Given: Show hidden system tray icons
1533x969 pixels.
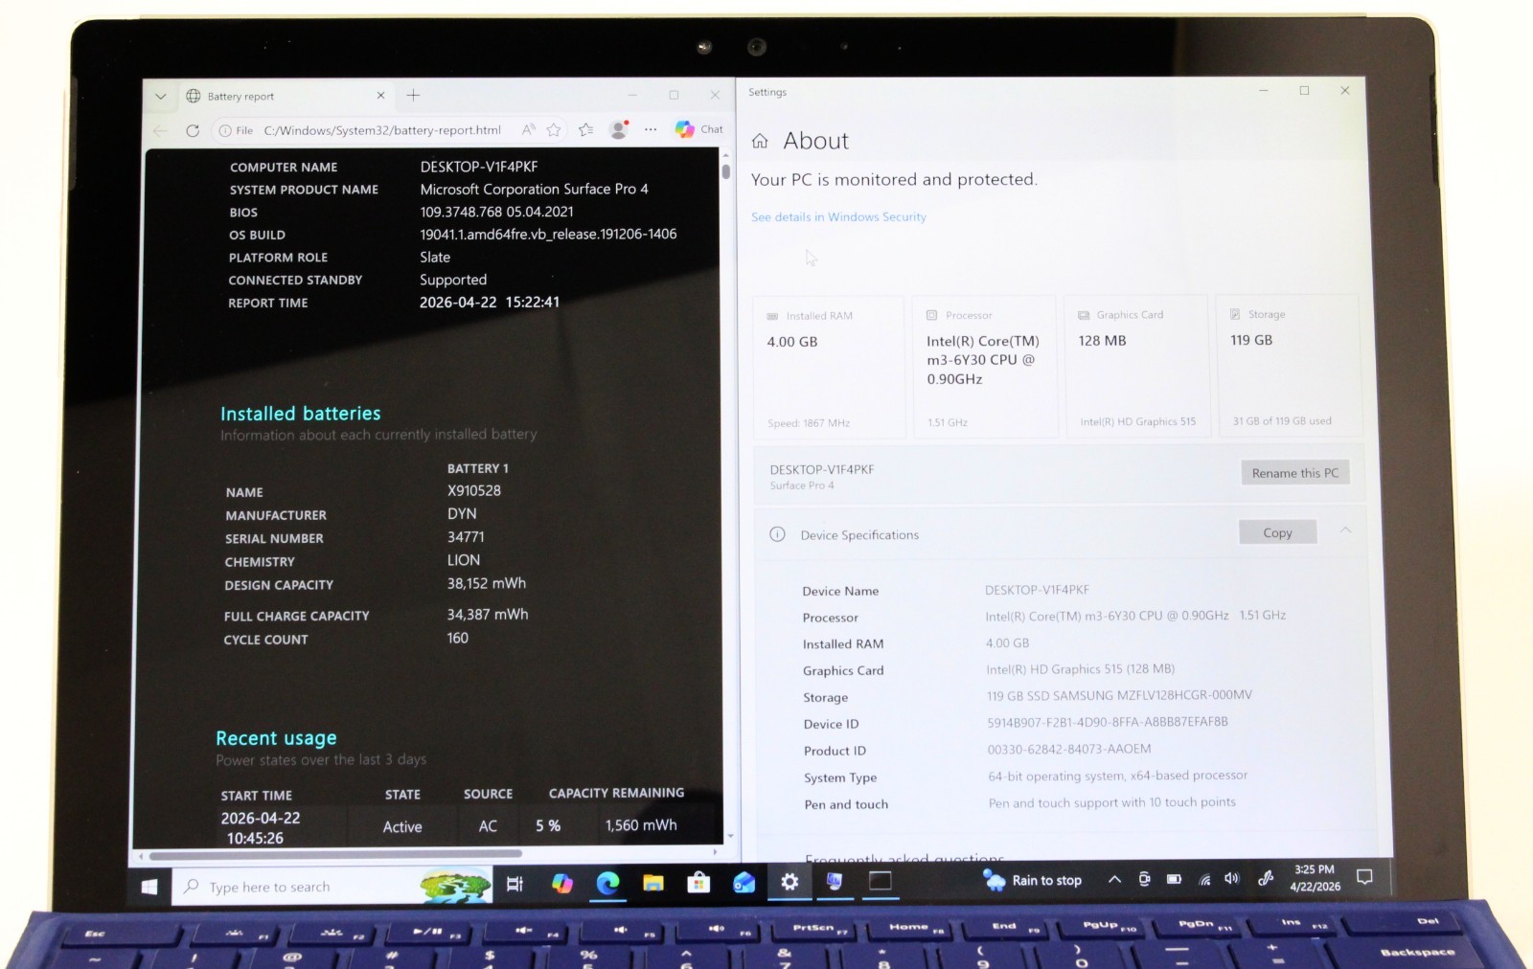Looking at the screenshot, I should (x=1114, y=879).
